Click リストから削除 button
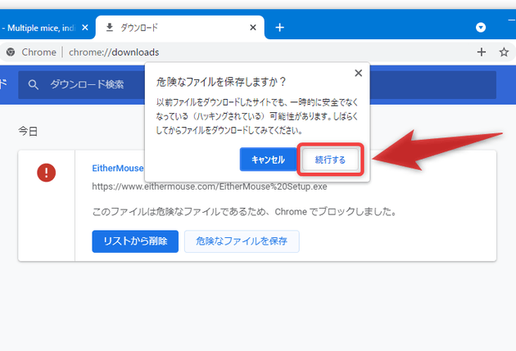Screen dimensions: 516x351 [x=135, y=241]
